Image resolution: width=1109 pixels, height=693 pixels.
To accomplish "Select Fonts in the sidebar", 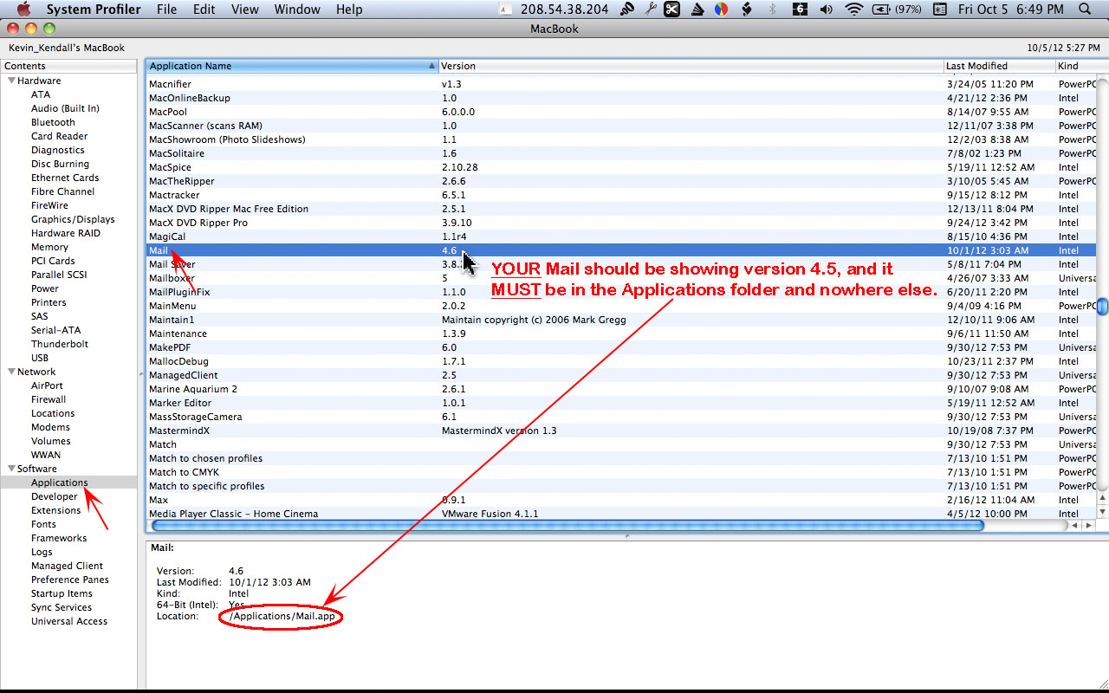I will tap(43, 524).
